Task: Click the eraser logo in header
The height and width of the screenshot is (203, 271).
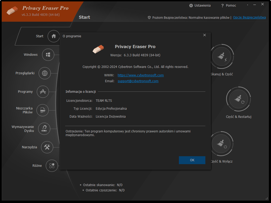Action: pyautogui.click(x=12, y=11)
